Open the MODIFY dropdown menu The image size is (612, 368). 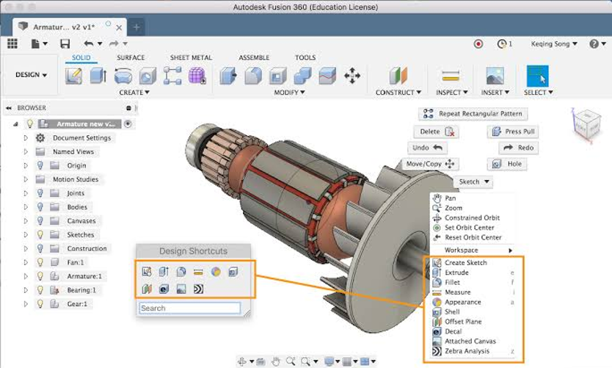coord(289,93)
